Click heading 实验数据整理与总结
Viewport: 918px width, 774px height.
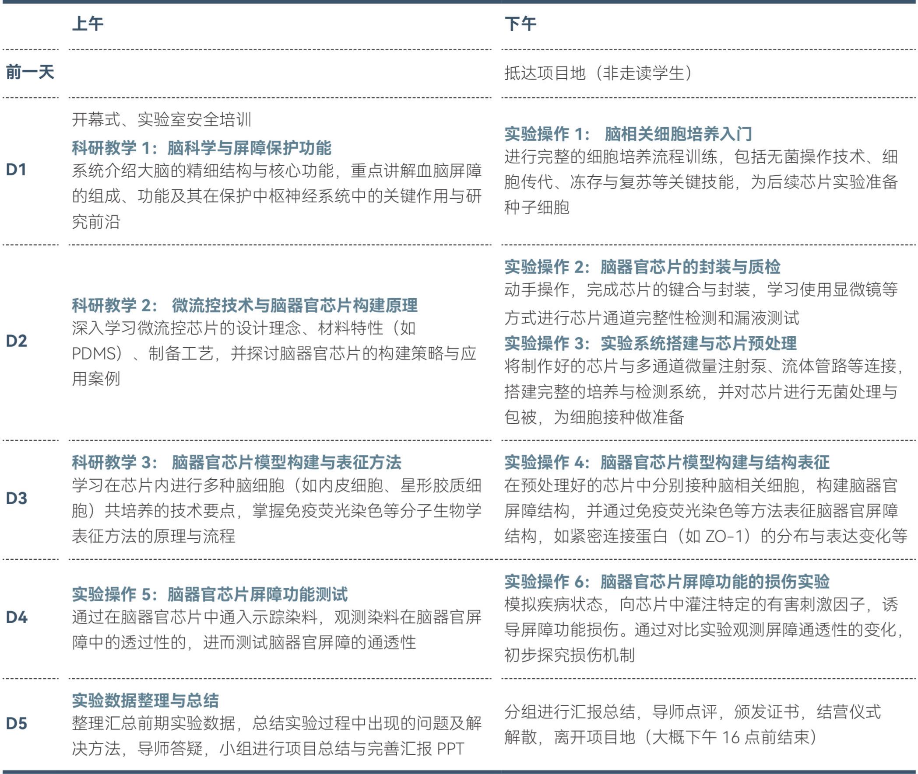(x=145, y=700)
